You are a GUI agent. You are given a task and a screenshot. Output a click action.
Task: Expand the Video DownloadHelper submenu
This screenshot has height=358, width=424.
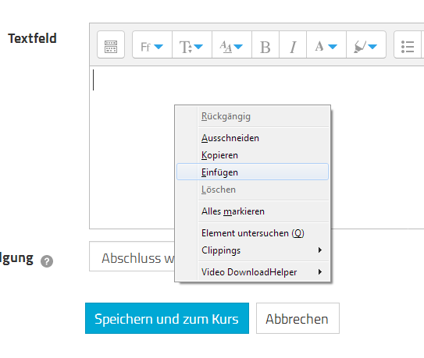click(252, 272)
